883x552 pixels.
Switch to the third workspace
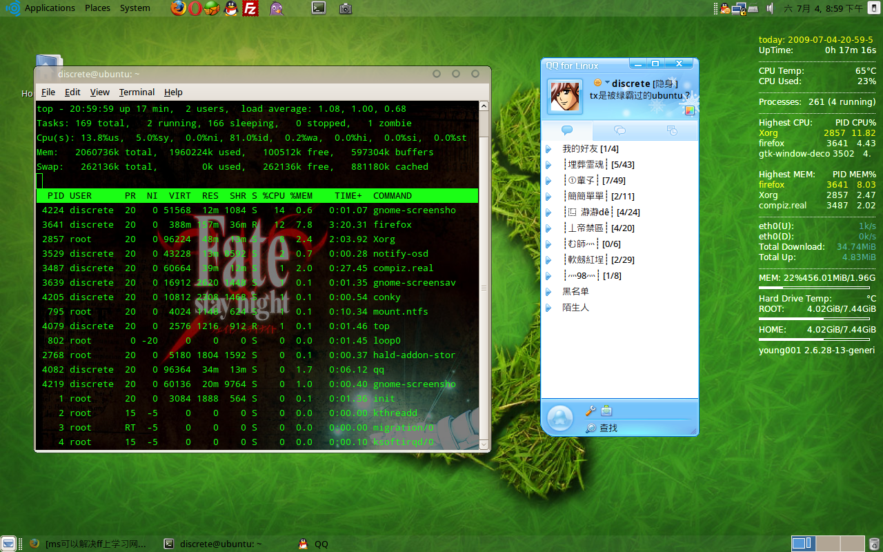click(x=853, y=544)
